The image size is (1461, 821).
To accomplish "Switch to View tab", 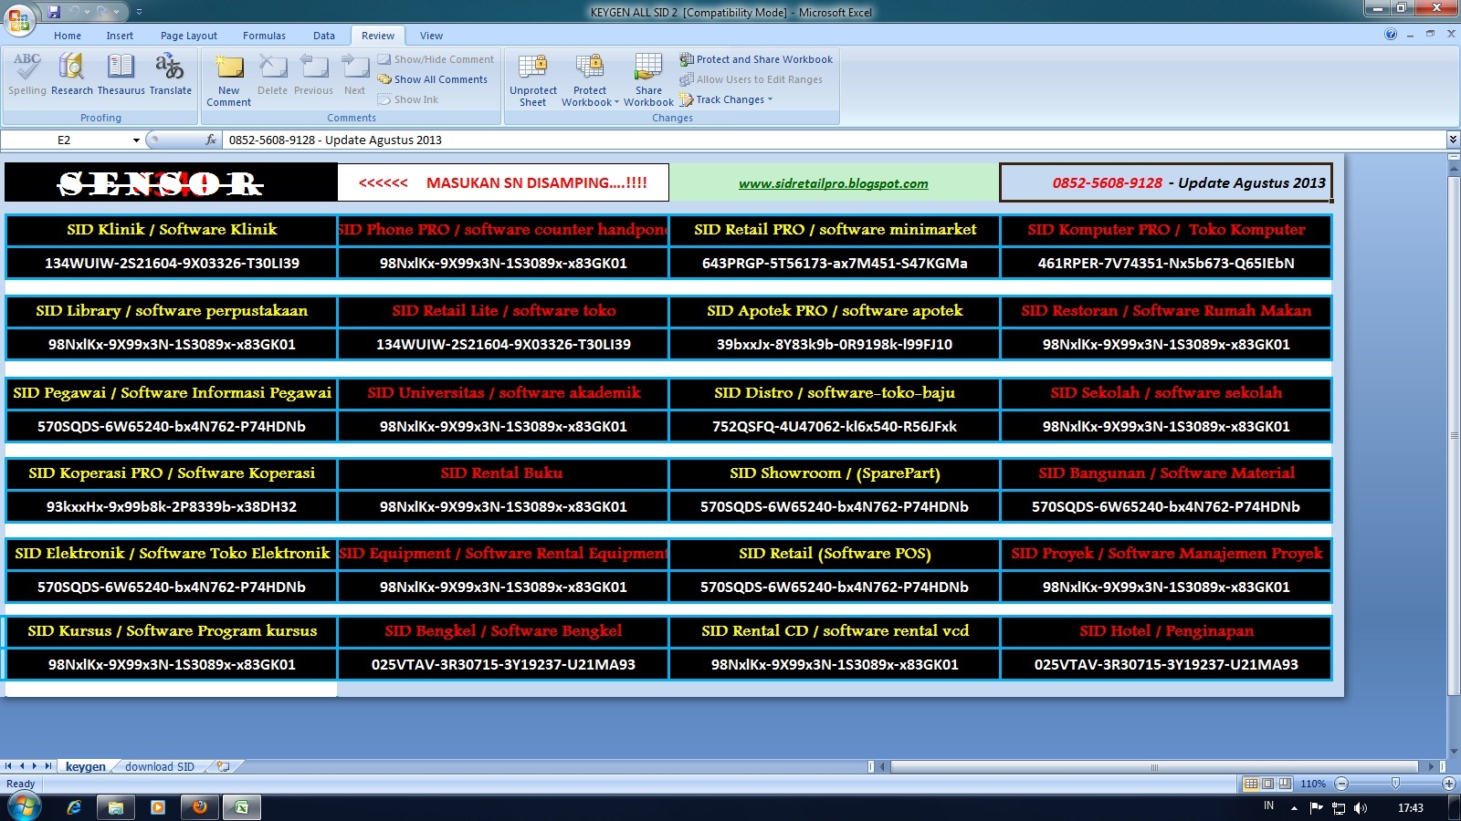I will (431, 36).
